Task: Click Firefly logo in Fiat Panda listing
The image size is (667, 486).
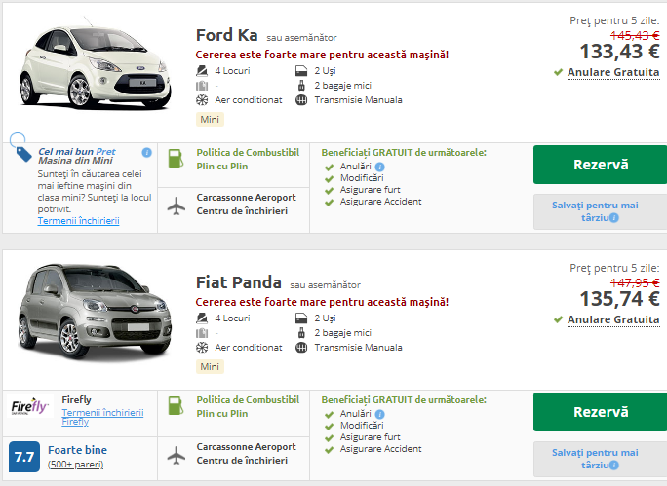Action: (x=29, y=407)
